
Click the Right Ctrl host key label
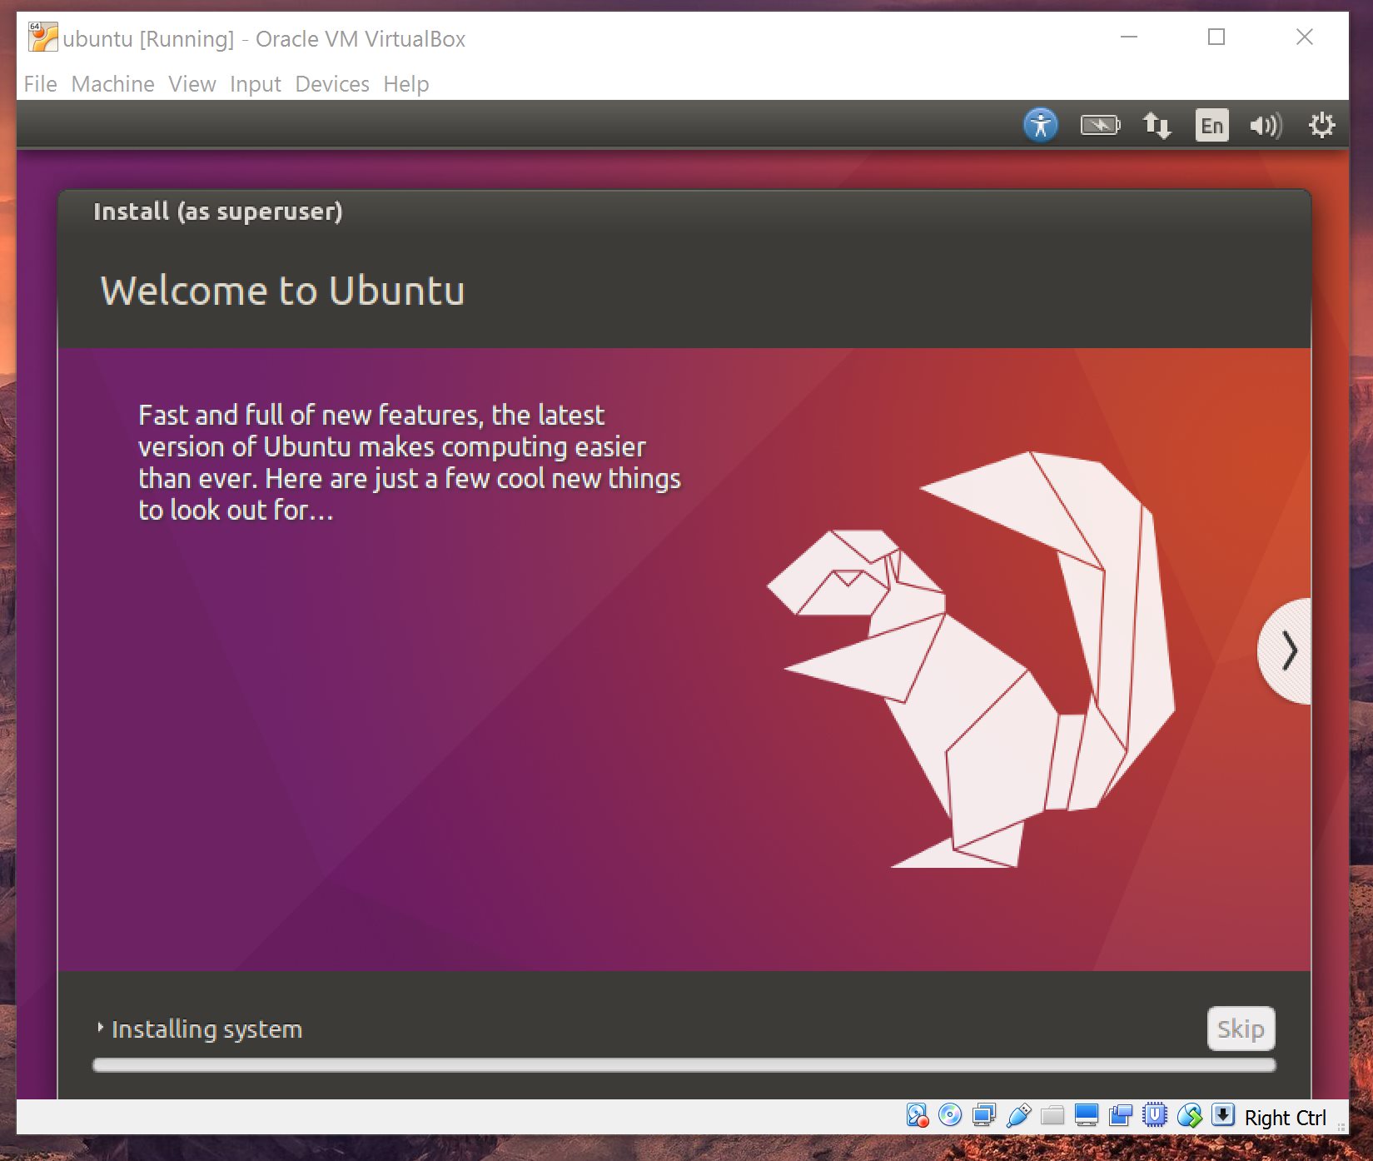[1285, 1118]
